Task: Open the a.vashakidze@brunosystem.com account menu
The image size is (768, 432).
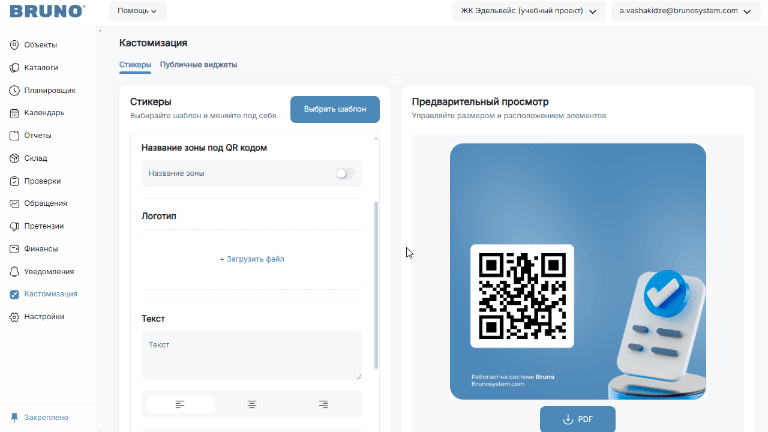Action: click(685, 11)
